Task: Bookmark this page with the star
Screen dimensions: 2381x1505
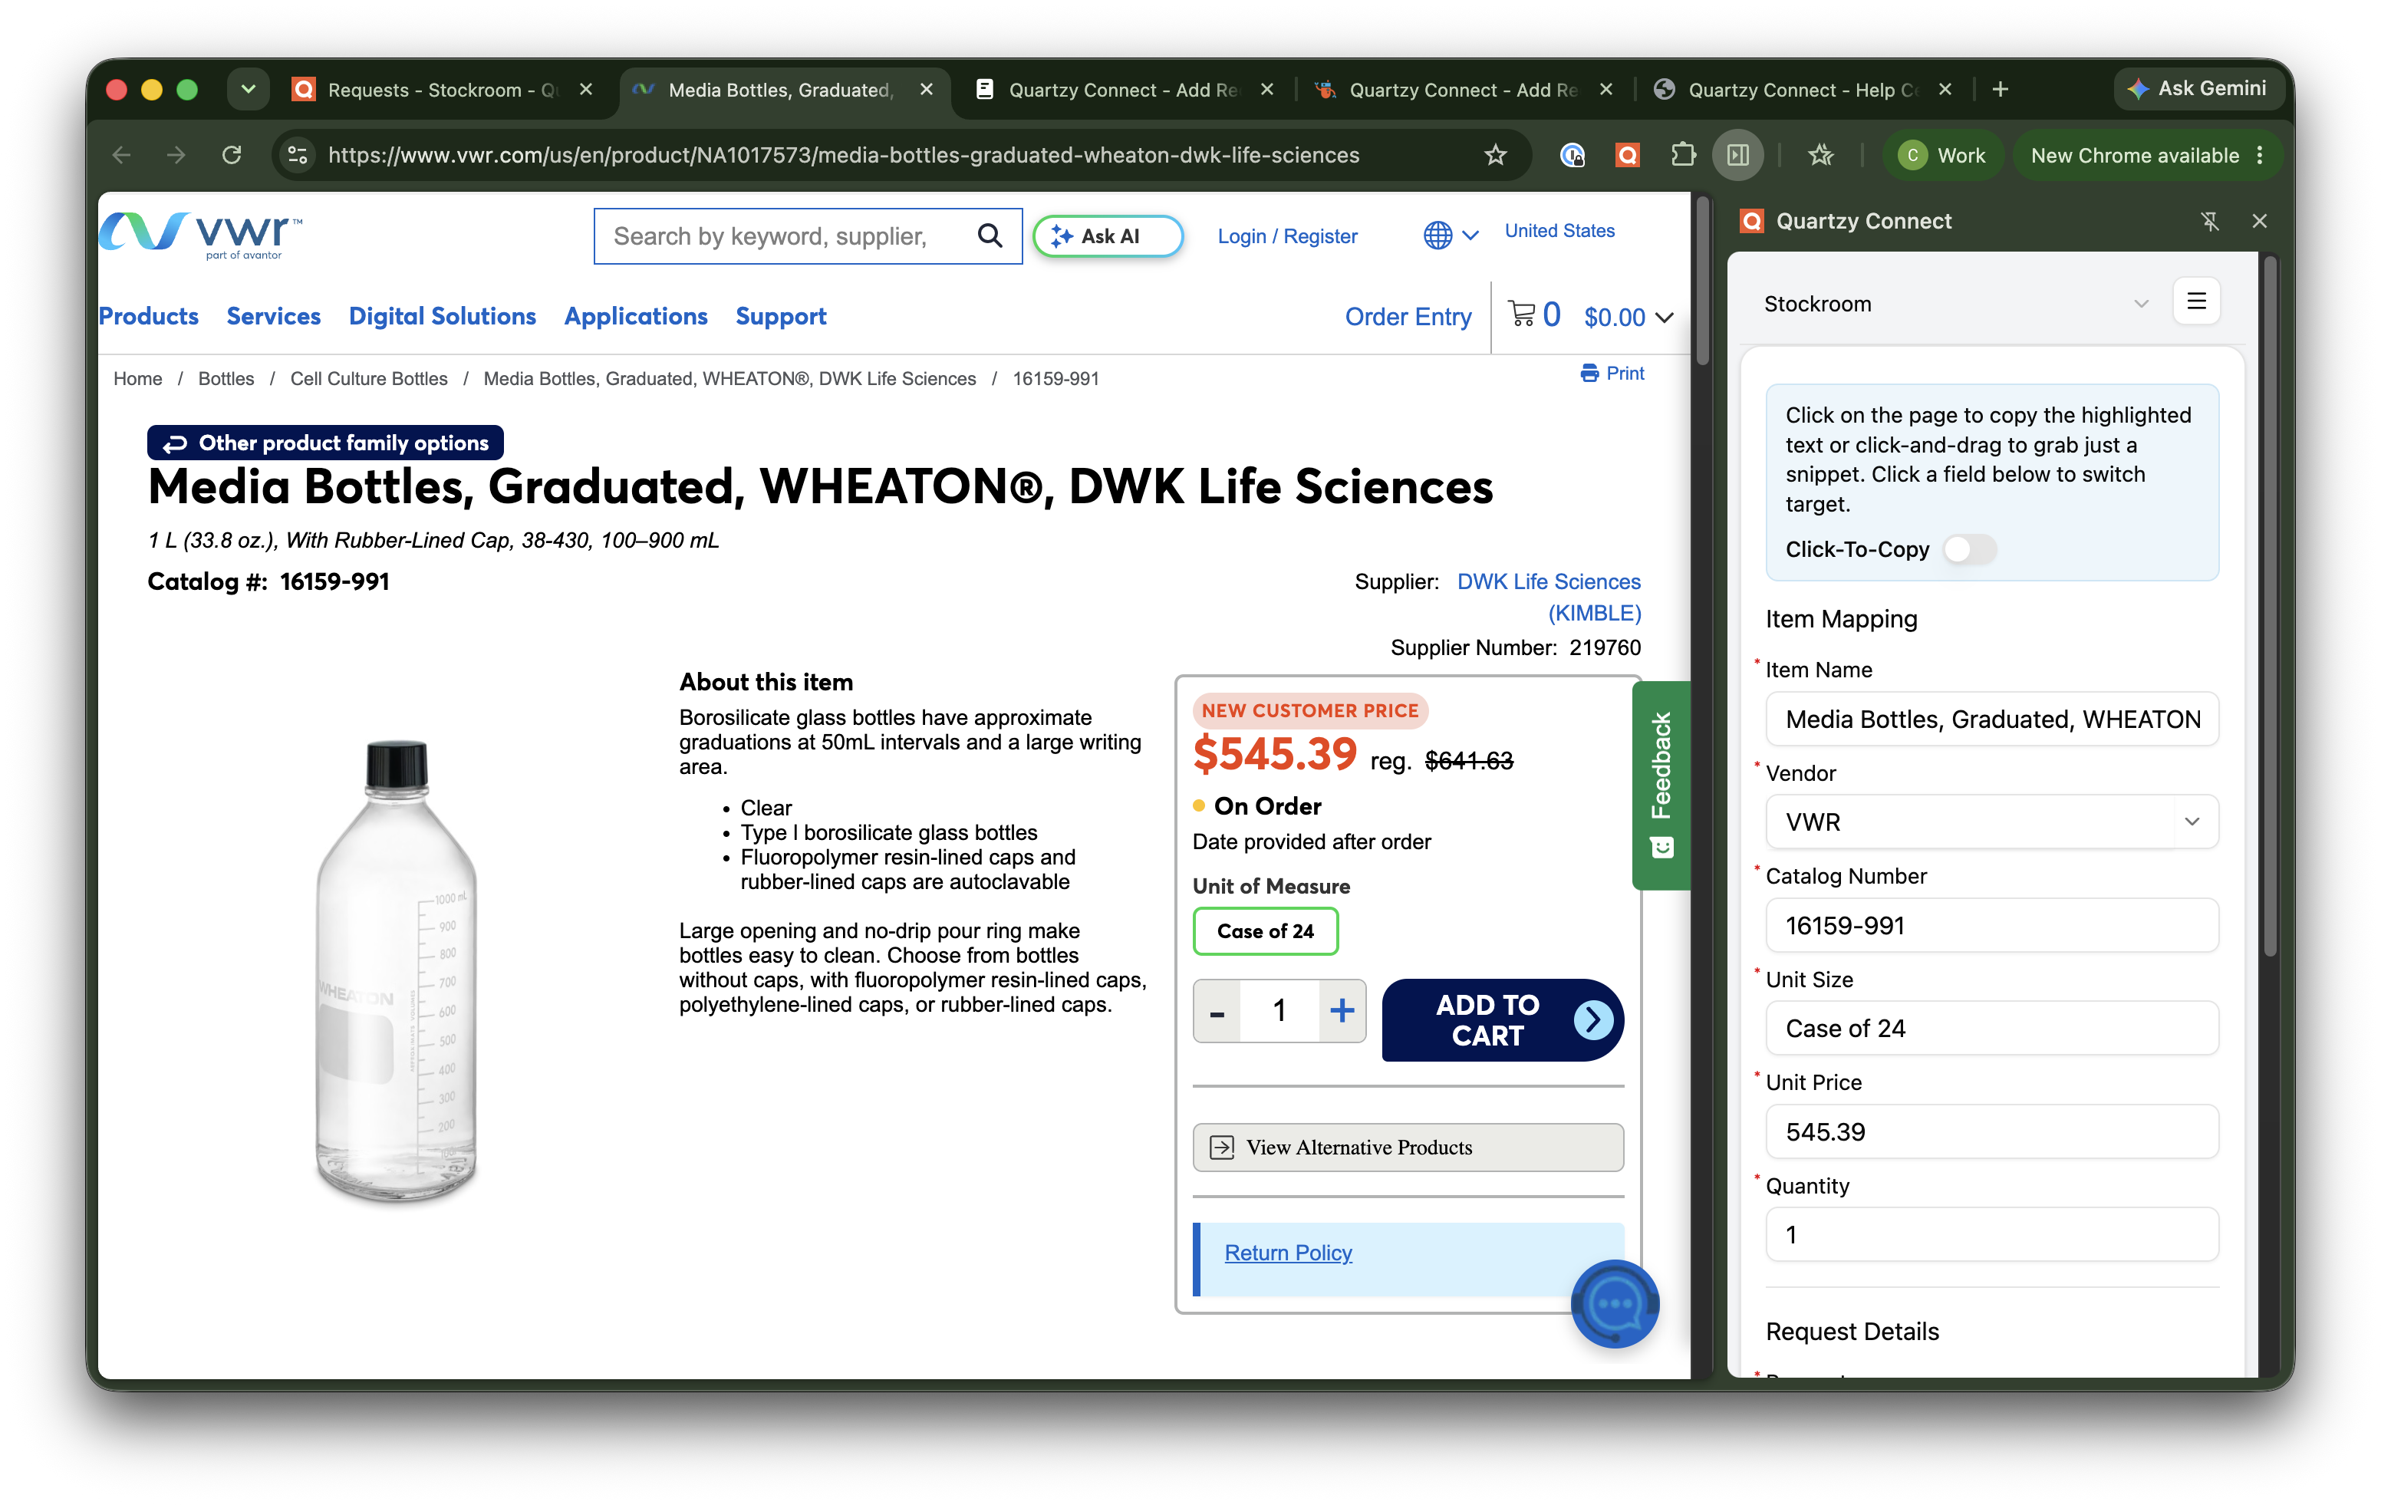Action: tap(1495, 155)
